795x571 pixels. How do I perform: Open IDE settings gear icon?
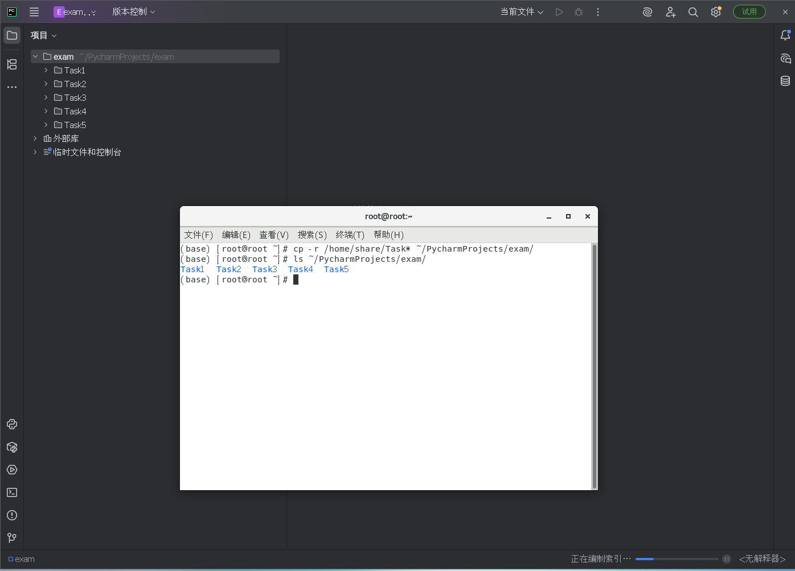[x=716, y=12]
